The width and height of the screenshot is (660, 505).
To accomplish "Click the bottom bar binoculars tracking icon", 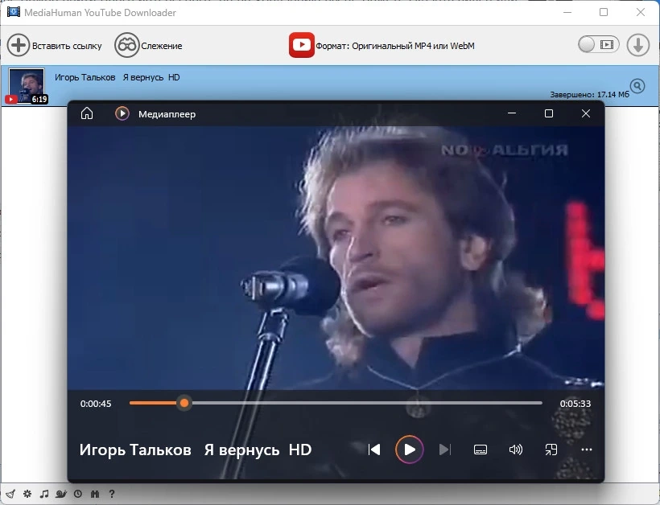I will (x=95, y=494).
